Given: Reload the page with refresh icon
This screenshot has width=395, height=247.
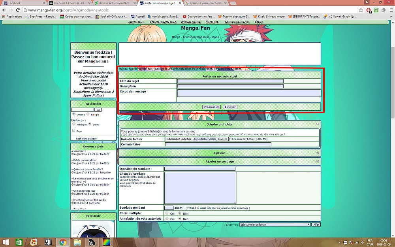Looking at the screenshot, I should pyautogui.click(x=18, y=10).
